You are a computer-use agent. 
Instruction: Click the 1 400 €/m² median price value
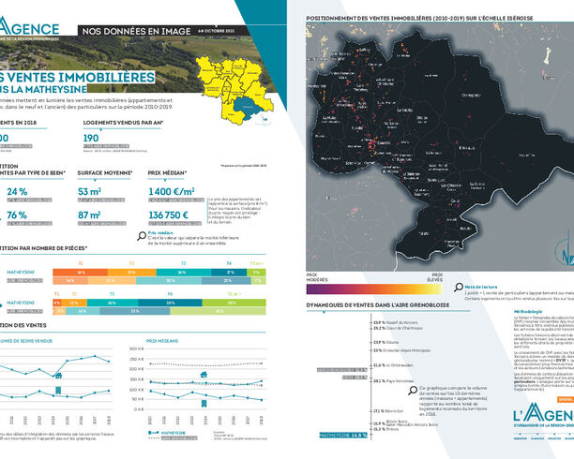point(172,191)
